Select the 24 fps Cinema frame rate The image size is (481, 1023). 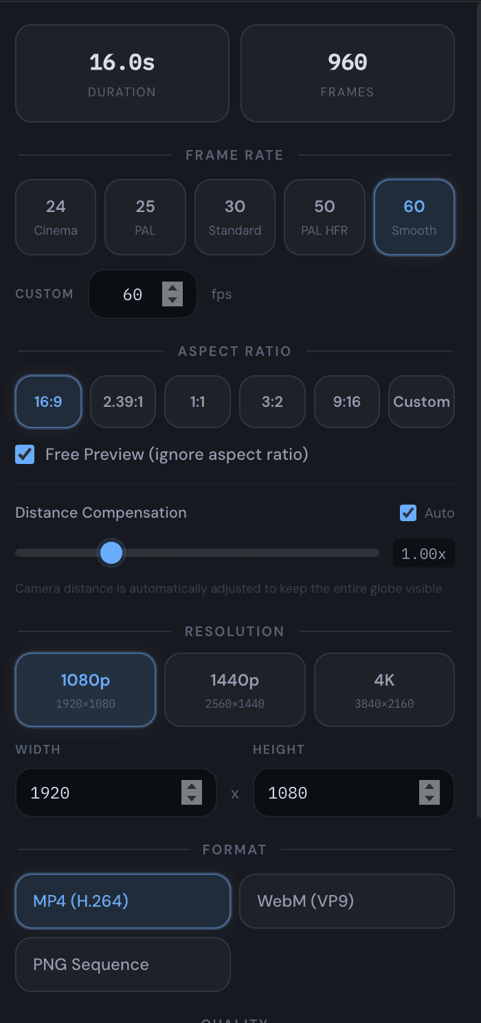tap(55, 217)
